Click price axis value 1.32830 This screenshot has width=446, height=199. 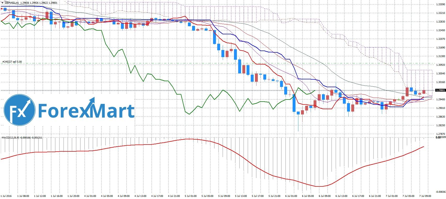click(440, 22)
